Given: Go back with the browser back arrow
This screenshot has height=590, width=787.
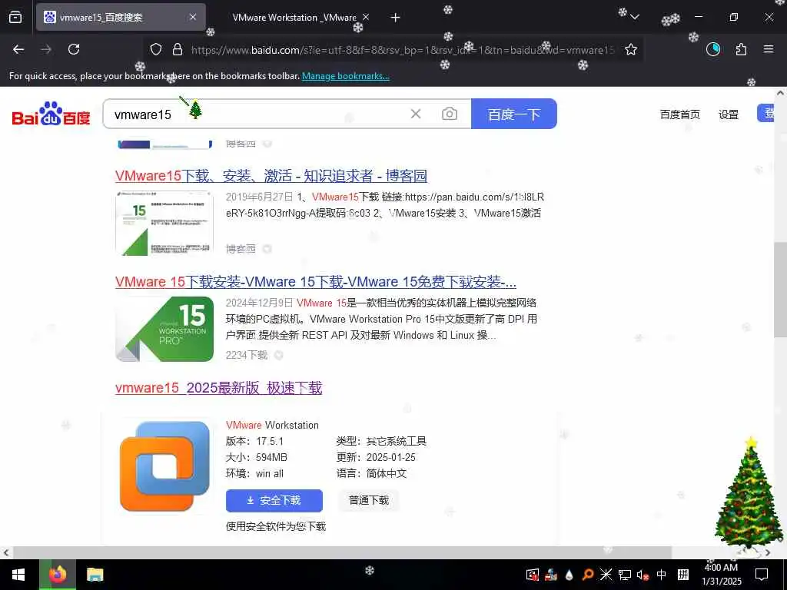Looking at the screenshot, I should click(x=18, y=49).
